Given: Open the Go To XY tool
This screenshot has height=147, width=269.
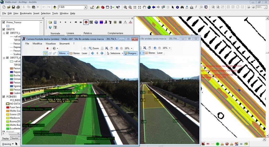Looking at the screenshot, I should coord(187,7).
